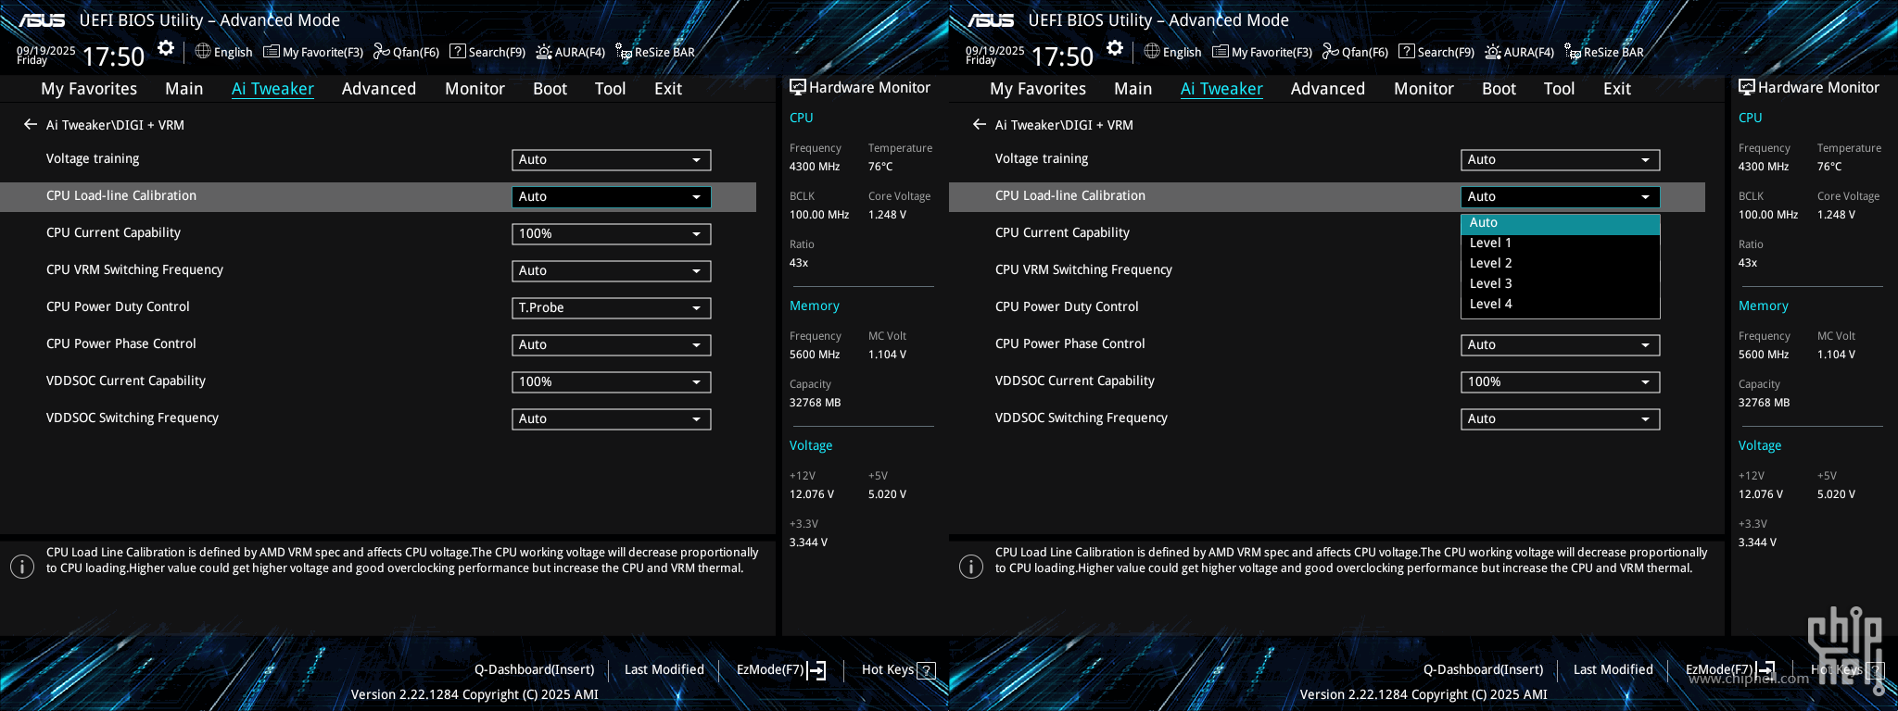Screen dimensions: 1898x711
Task: Select Level 1 in Load-line Calibration list
Action: pos(1561,243)
